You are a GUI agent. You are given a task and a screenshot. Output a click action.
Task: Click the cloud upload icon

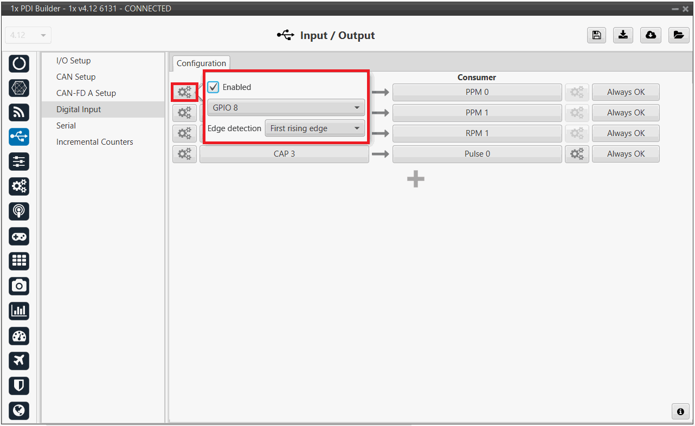(651, 35)
